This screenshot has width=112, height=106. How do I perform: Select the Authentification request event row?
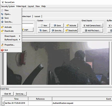click(57, 103)
